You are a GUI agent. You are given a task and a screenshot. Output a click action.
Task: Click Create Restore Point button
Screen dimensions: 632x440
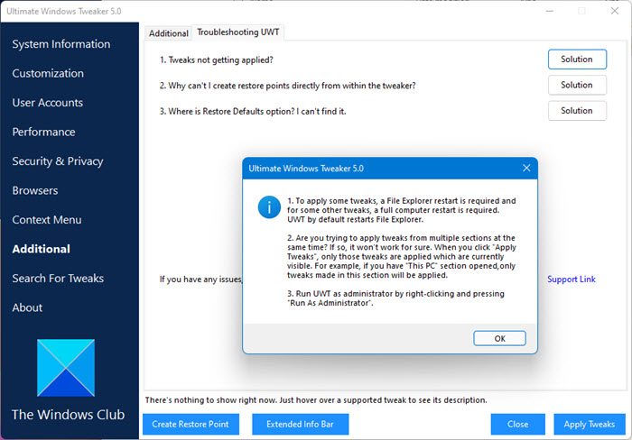coord(191,424)
